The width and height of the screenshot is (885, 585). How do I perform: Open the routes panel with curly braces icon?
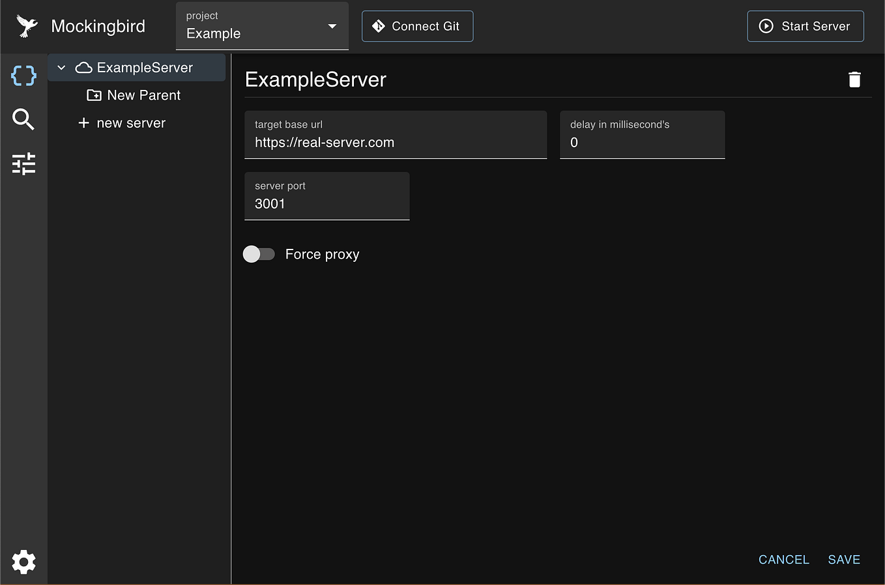(x=23, y=76)
